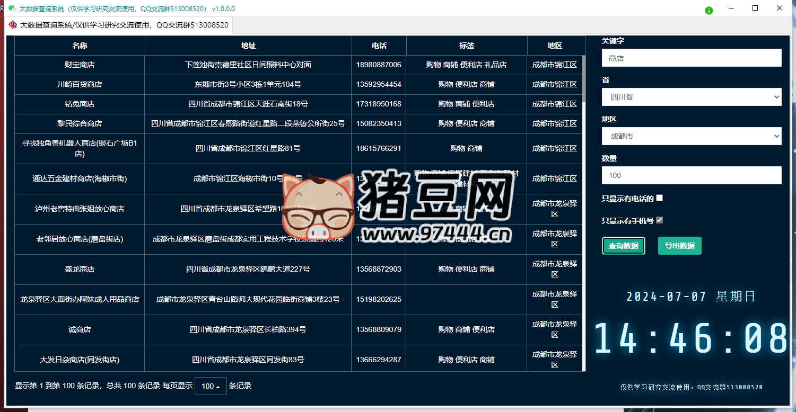Screen dimensions: 796x412
Task: Uncheck the 只显示有手机号 checkbox
Action: [659, 220]
